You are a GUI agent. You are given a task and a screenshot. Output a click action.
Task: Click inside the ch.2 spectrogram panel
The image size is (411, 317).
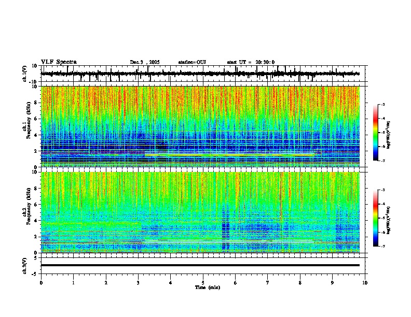pyautogui.click(x=200, y=212)
